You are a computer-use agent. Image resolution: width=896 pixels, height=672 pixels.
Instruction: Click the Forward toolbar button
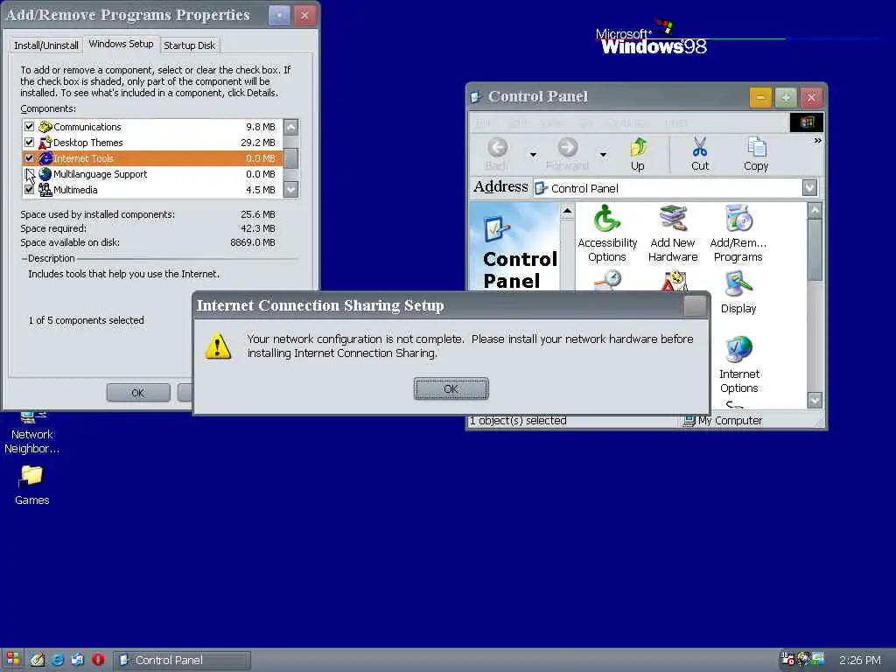tap(567, 154)
